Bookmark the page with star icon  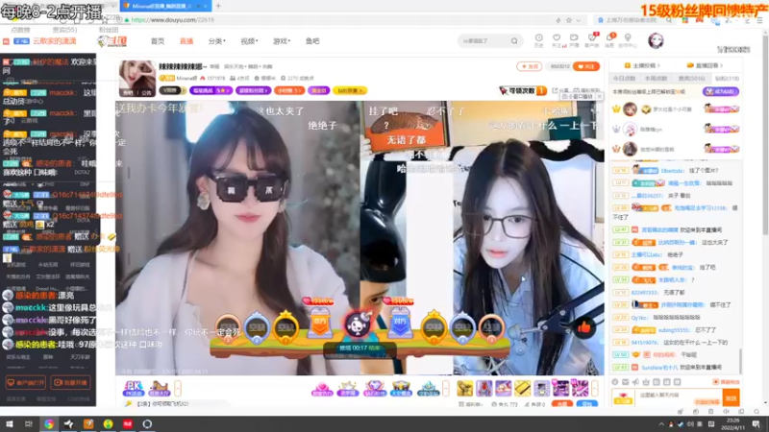click(x=568, y=20)
